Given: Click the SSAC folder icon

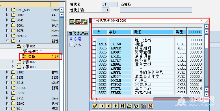Looking at the screenshot, I should tap(13, 103).
